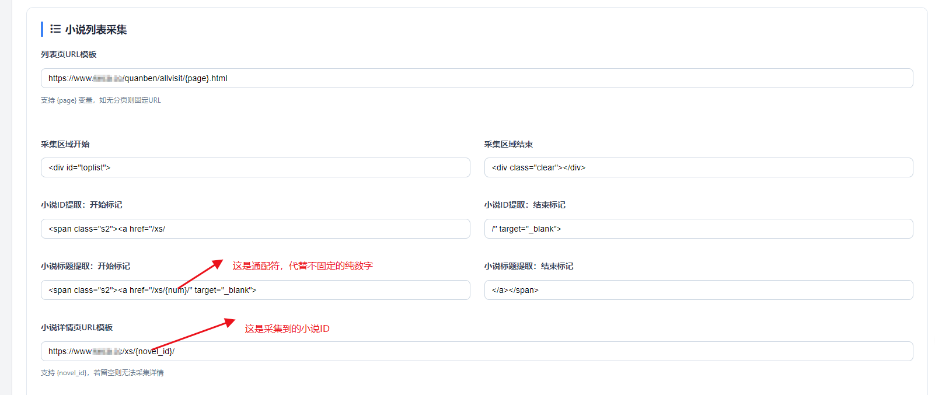Focus the 小说标题提取：开始标记 input

point(256,290)
